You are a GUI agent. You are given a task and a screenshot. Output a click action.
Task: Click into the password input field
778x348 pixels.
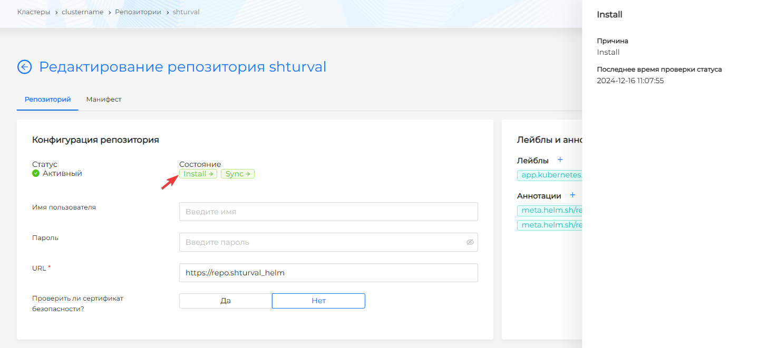pyautogui.click(x=322, y=242)
